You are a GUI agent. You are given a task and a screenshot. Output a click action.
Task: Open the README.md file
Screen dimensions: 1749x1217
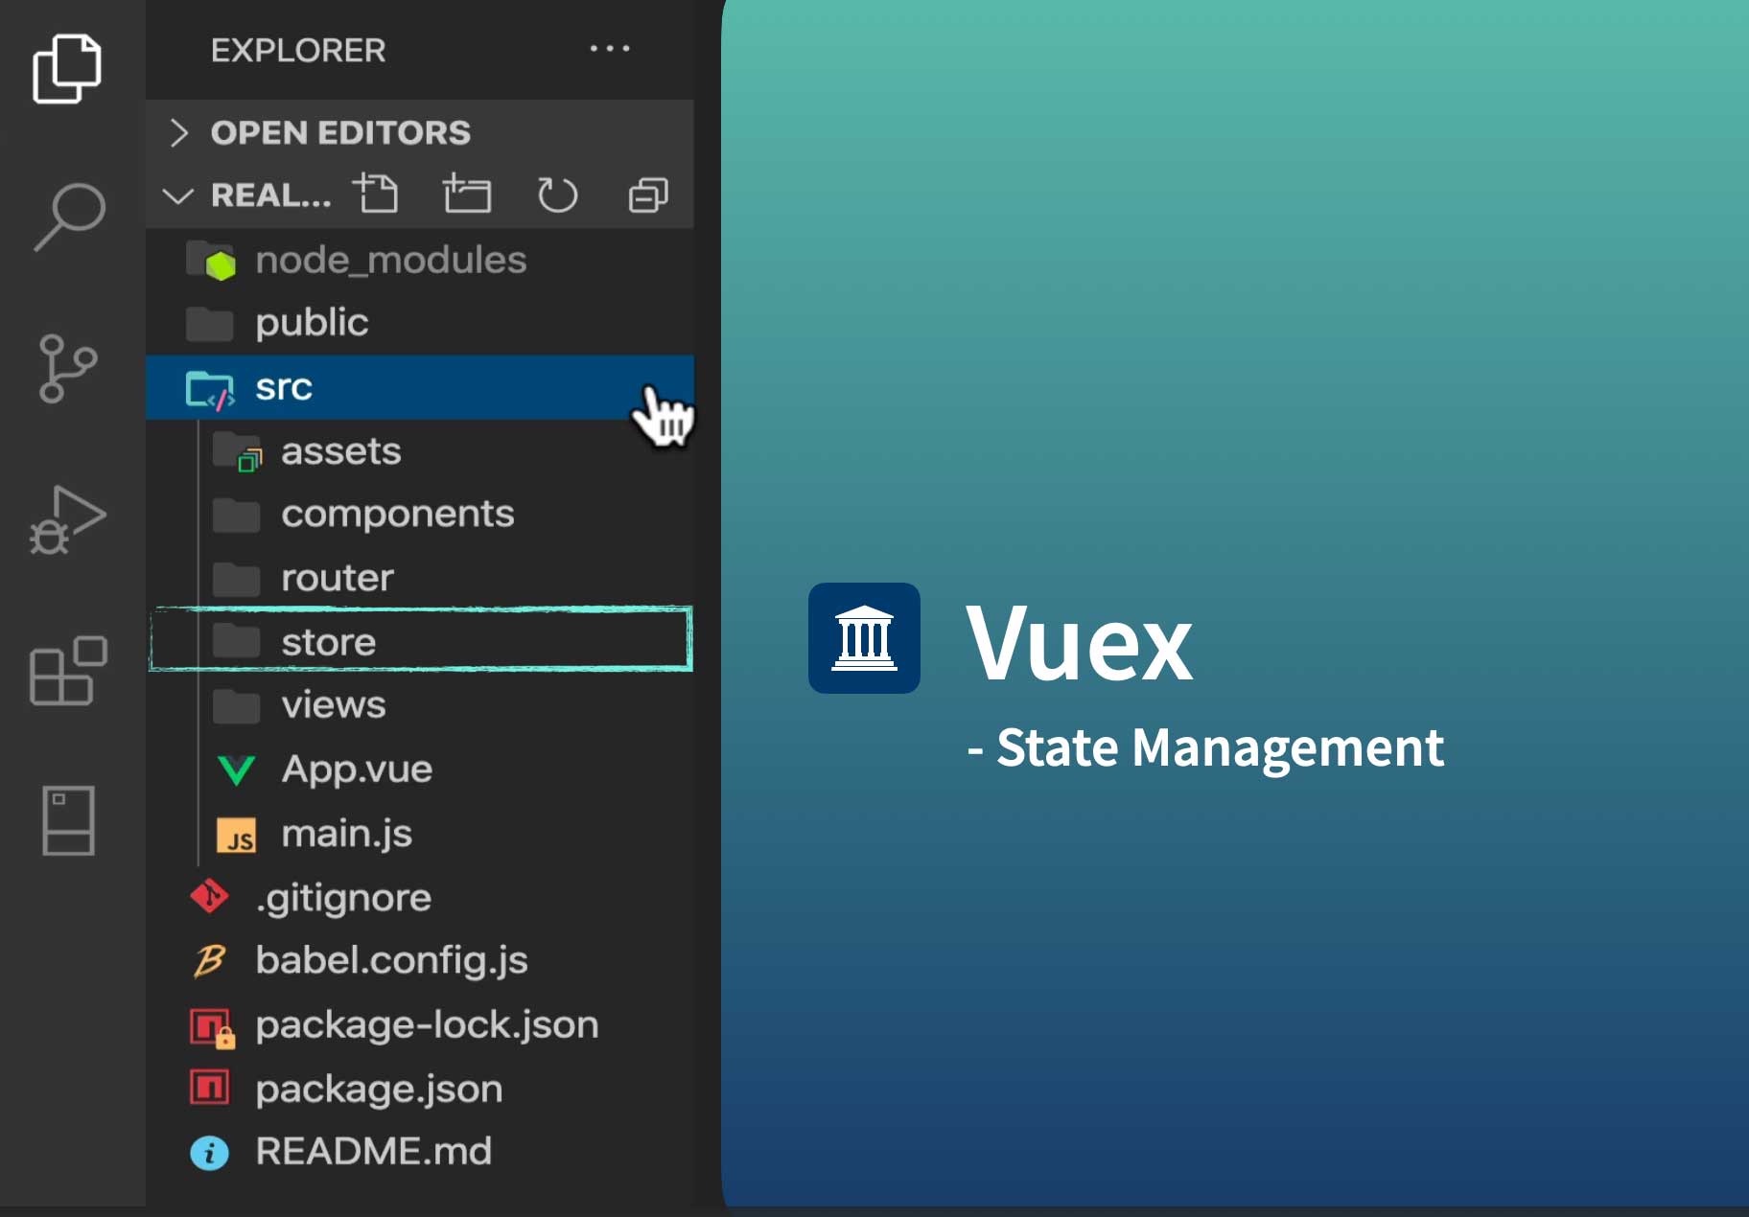tap(420, 1151)
